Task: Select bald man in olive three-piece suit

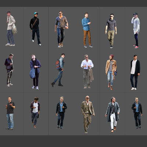Action: pyautogui.click(x=87, y=114)
